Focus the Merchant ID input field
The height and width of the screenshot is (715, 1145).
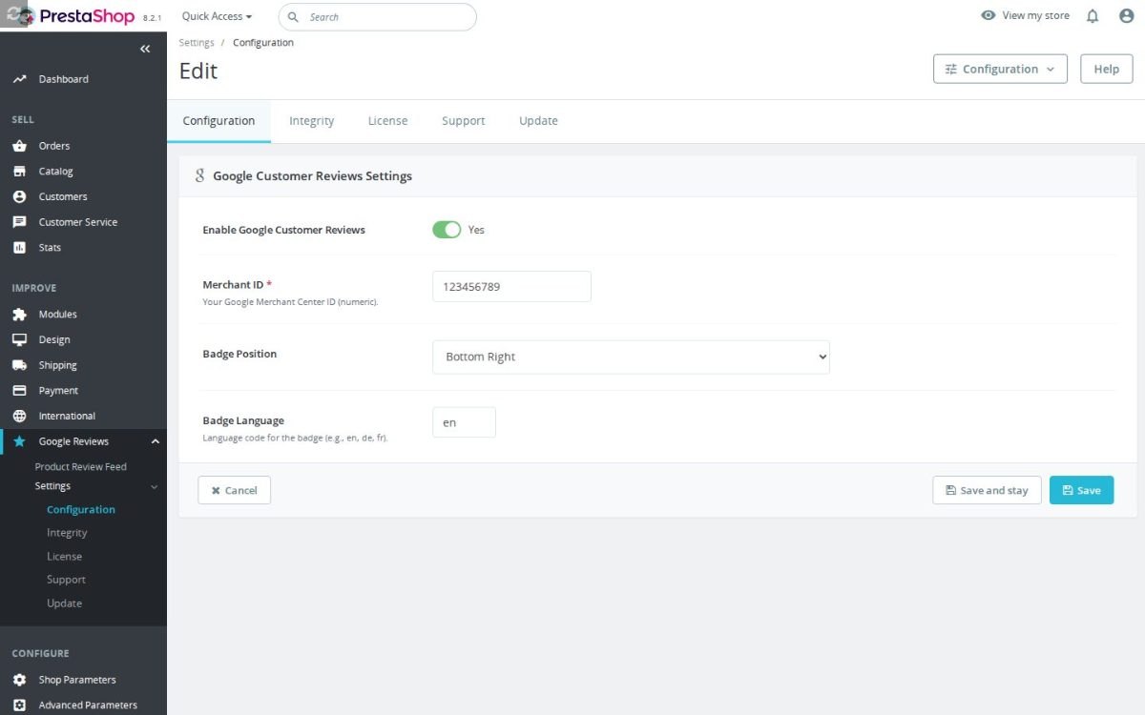(511, 287)
